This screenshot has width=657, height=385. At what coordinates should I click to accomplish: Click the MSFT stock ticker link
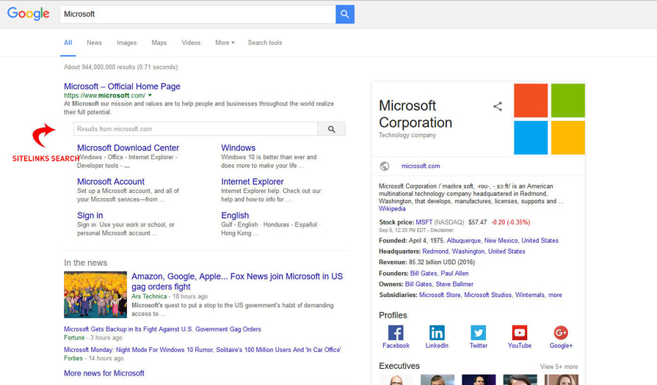[424, 222]
